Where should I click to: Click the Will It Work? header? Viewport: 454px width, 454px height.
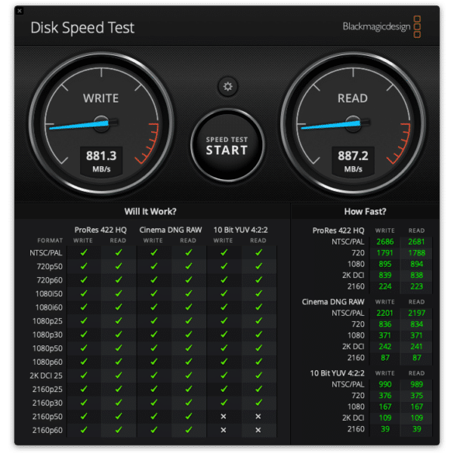pos(151,211)
